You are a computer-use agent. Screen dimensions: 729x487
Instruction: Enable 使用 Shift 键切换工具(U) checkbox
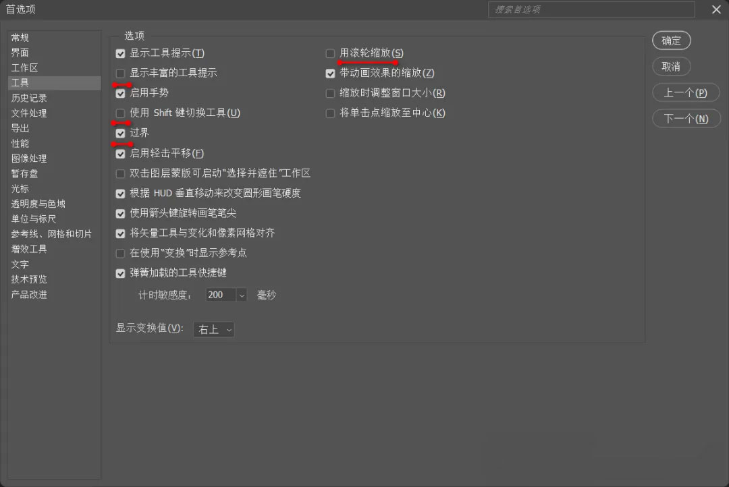point(120,113)
